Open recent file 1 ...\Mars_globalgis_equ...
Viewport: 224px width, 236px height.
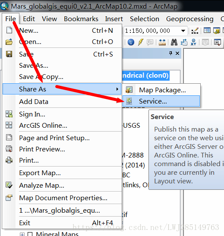(x=62, y=210)
